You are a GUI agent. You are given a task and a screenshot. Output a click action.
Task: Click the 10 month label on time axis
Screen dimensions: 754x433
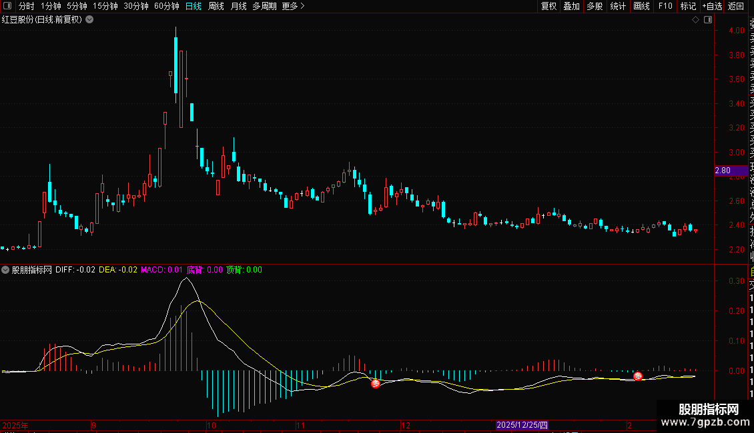pyautogui.click(x=211, y=425)
